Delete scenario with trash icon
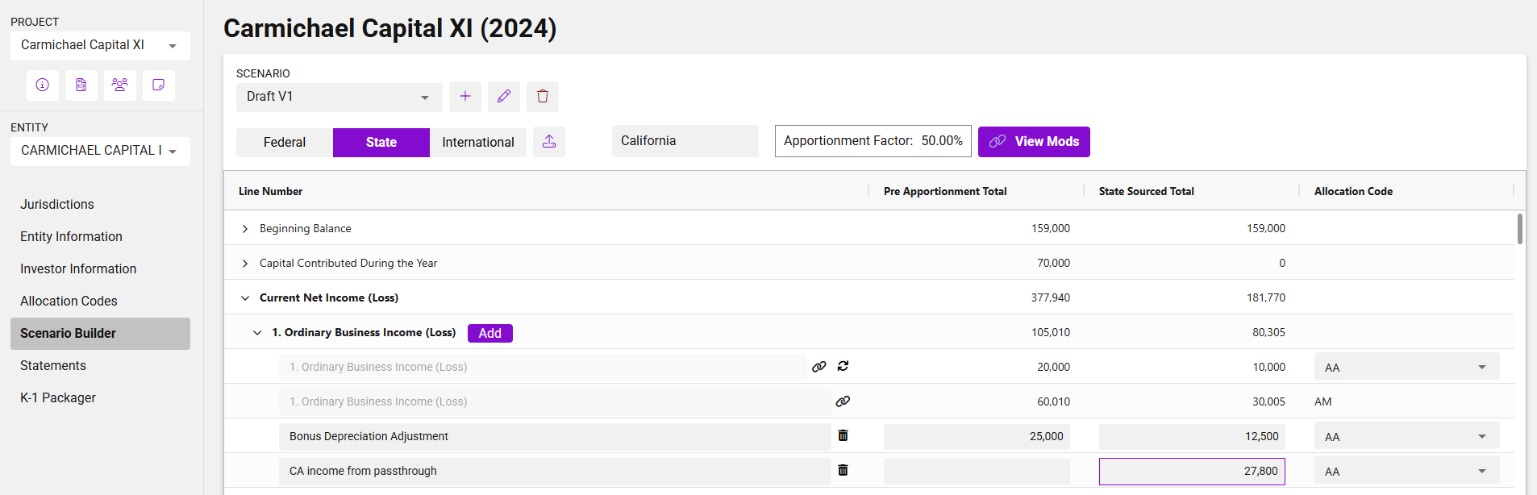The image size is (1537, 495). [543, 97]
